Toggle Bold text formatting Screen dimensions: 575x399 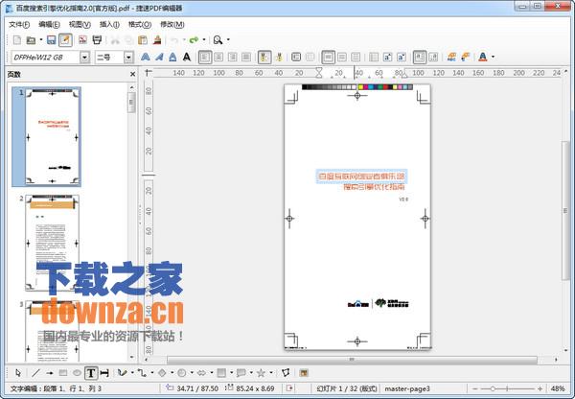coord(146,57)
